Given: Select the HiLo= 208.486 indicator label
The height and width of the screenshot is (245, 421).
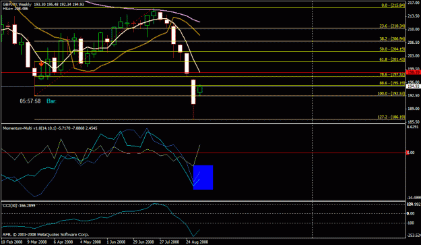Looking at the screenshot, I should pyautogui.click(x=15, y=9).
